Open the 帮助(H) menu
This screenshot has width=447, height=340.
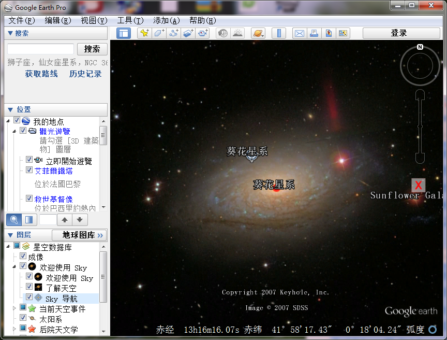tap(203, 21)
